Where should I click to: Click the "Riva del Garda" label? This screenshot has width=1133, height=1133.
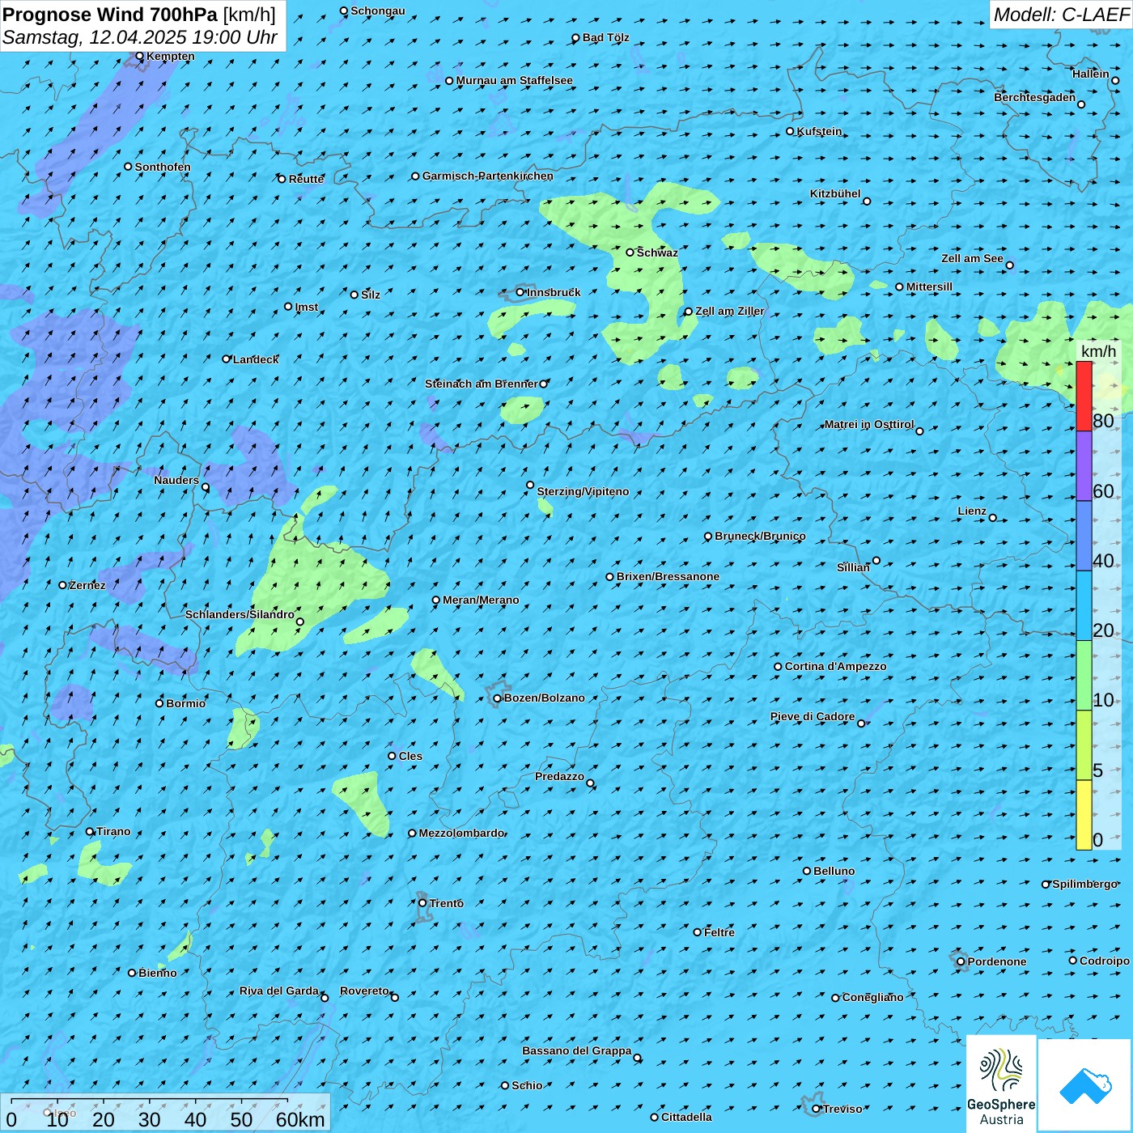pyautogui.click(x=279, y=991)
